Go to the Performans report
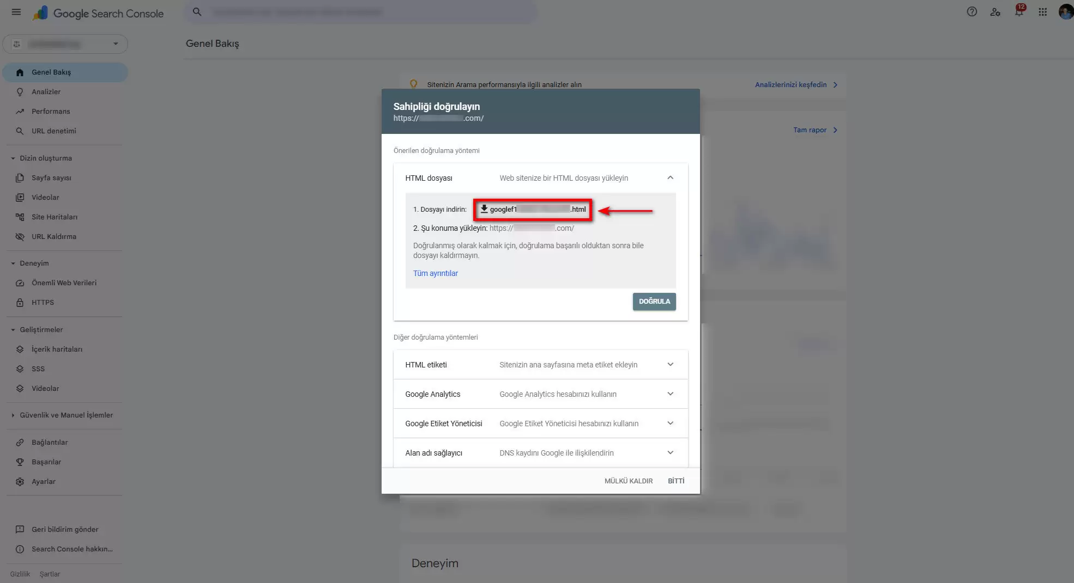Viewport: 1074px width, 583px height. pos(65,112)
